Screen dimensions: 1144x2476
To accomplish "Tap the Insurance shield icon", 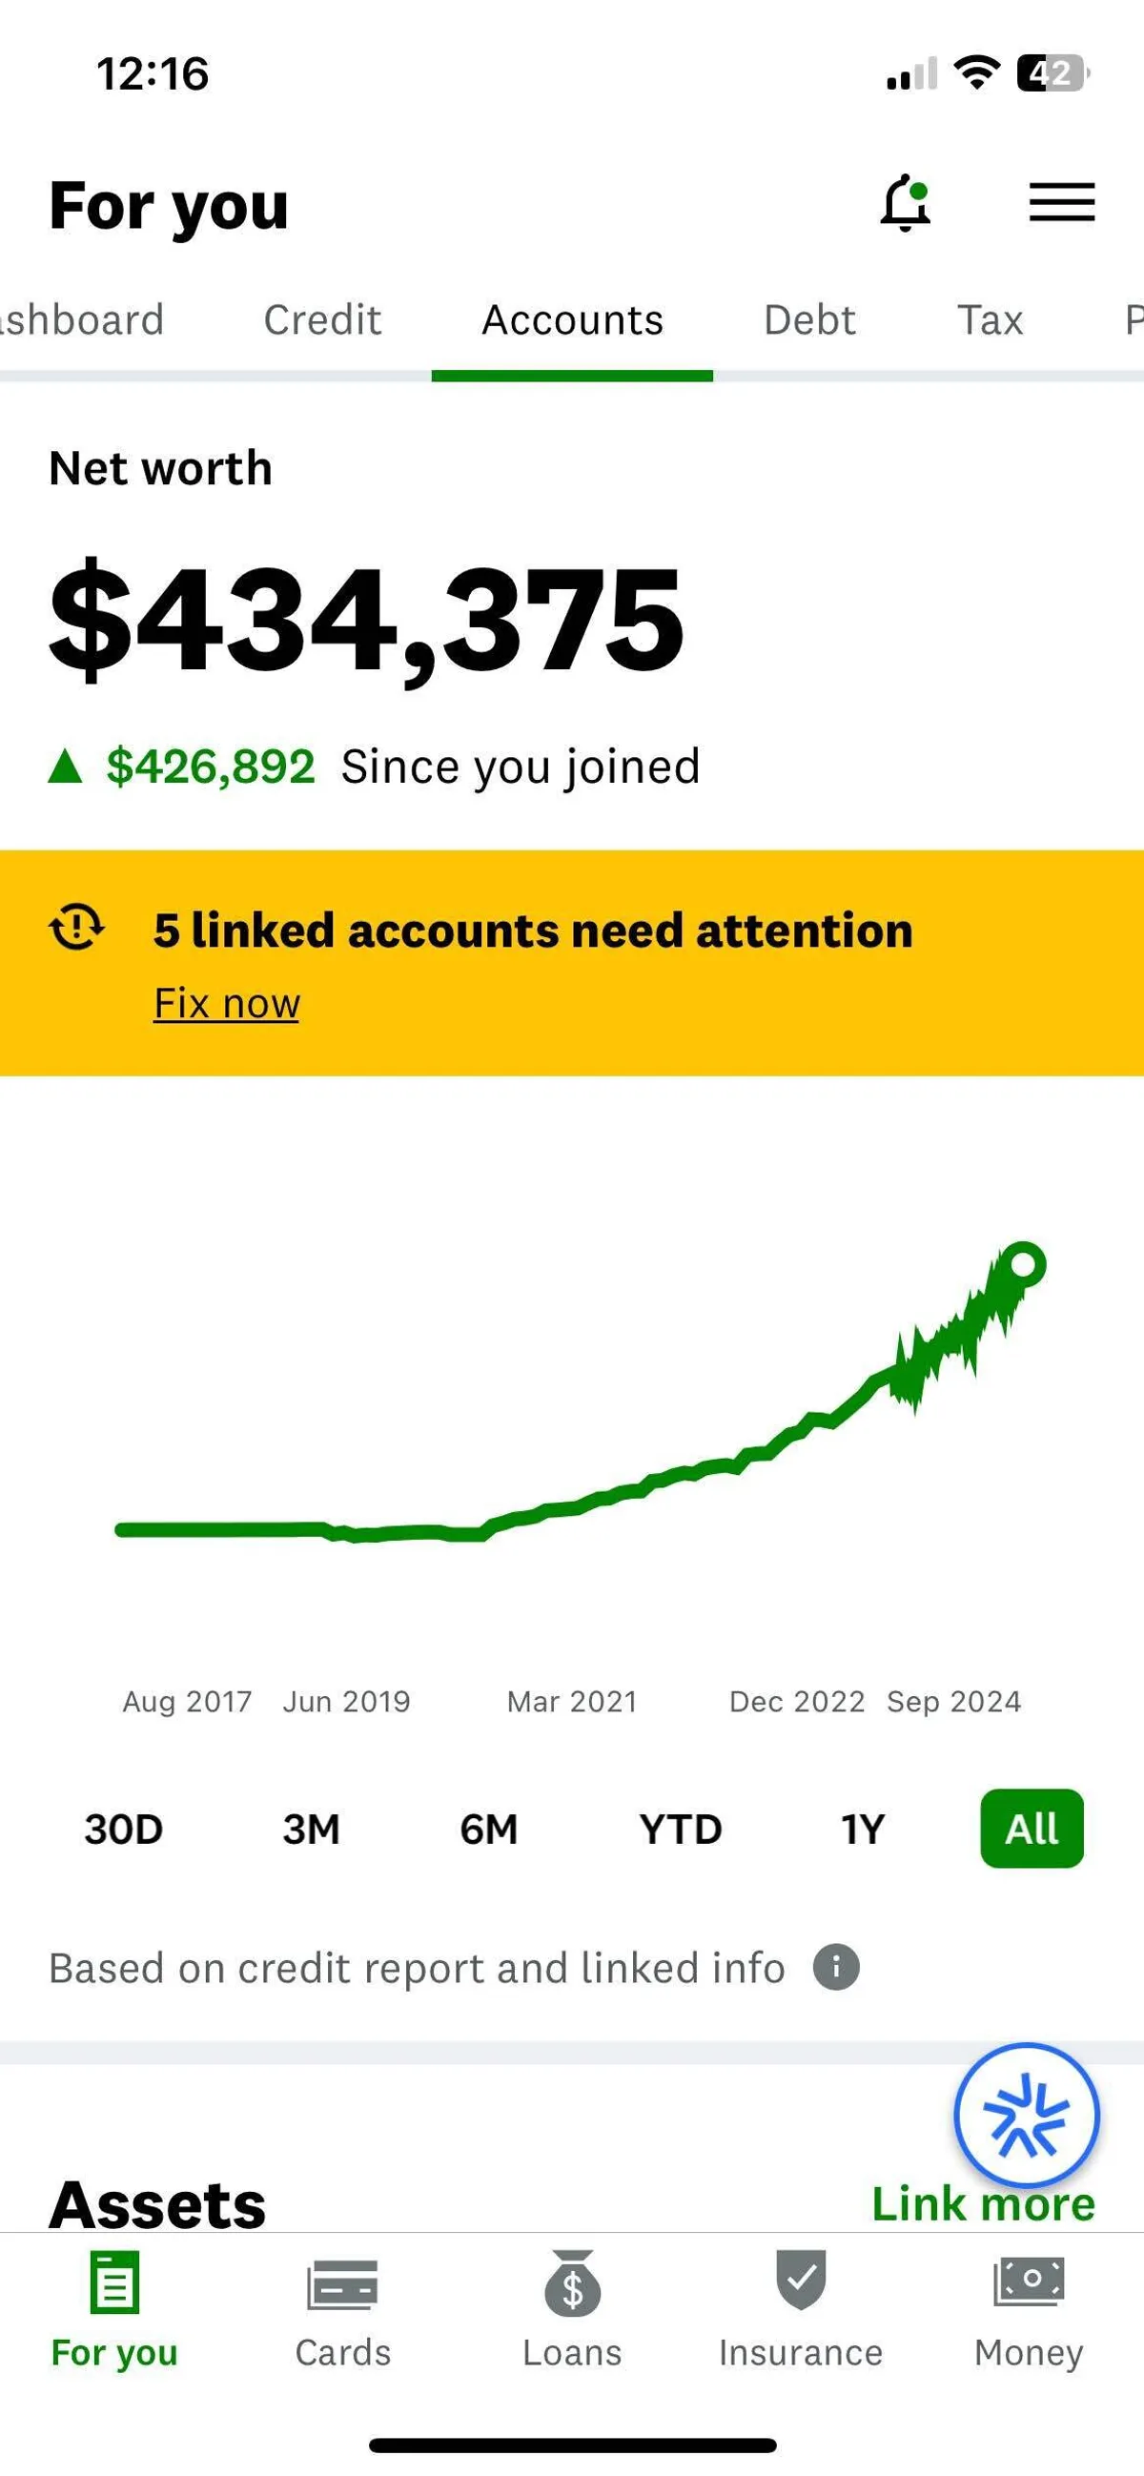I will click(x=801, y=2280).
